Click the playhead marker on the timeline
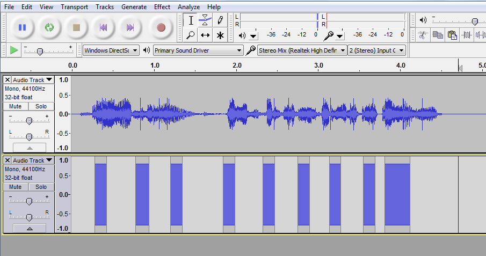Image resolution: width=486 pixels, height=256 pixels. pos(460,68)
